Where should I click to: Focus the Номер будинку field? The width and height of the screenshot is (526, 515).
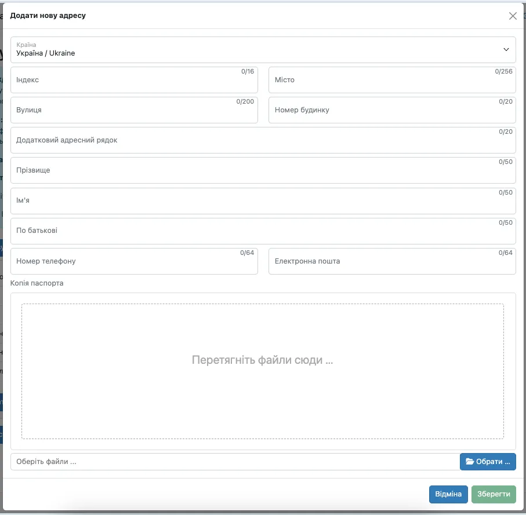click(392, 110)
